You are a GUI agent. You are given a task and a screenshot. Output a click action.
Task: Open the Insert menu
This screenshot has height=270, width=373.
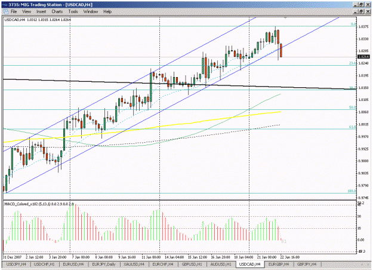point(41,11)
